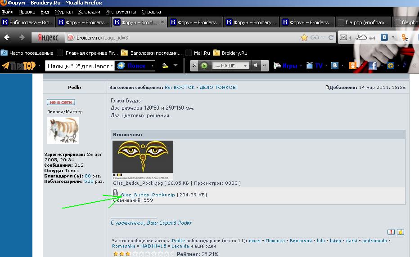Image resolution: width=419 pixels, height=257 pixels.
Task: Click the glasses reader icon in the address bar
Action: pos(315,37)
